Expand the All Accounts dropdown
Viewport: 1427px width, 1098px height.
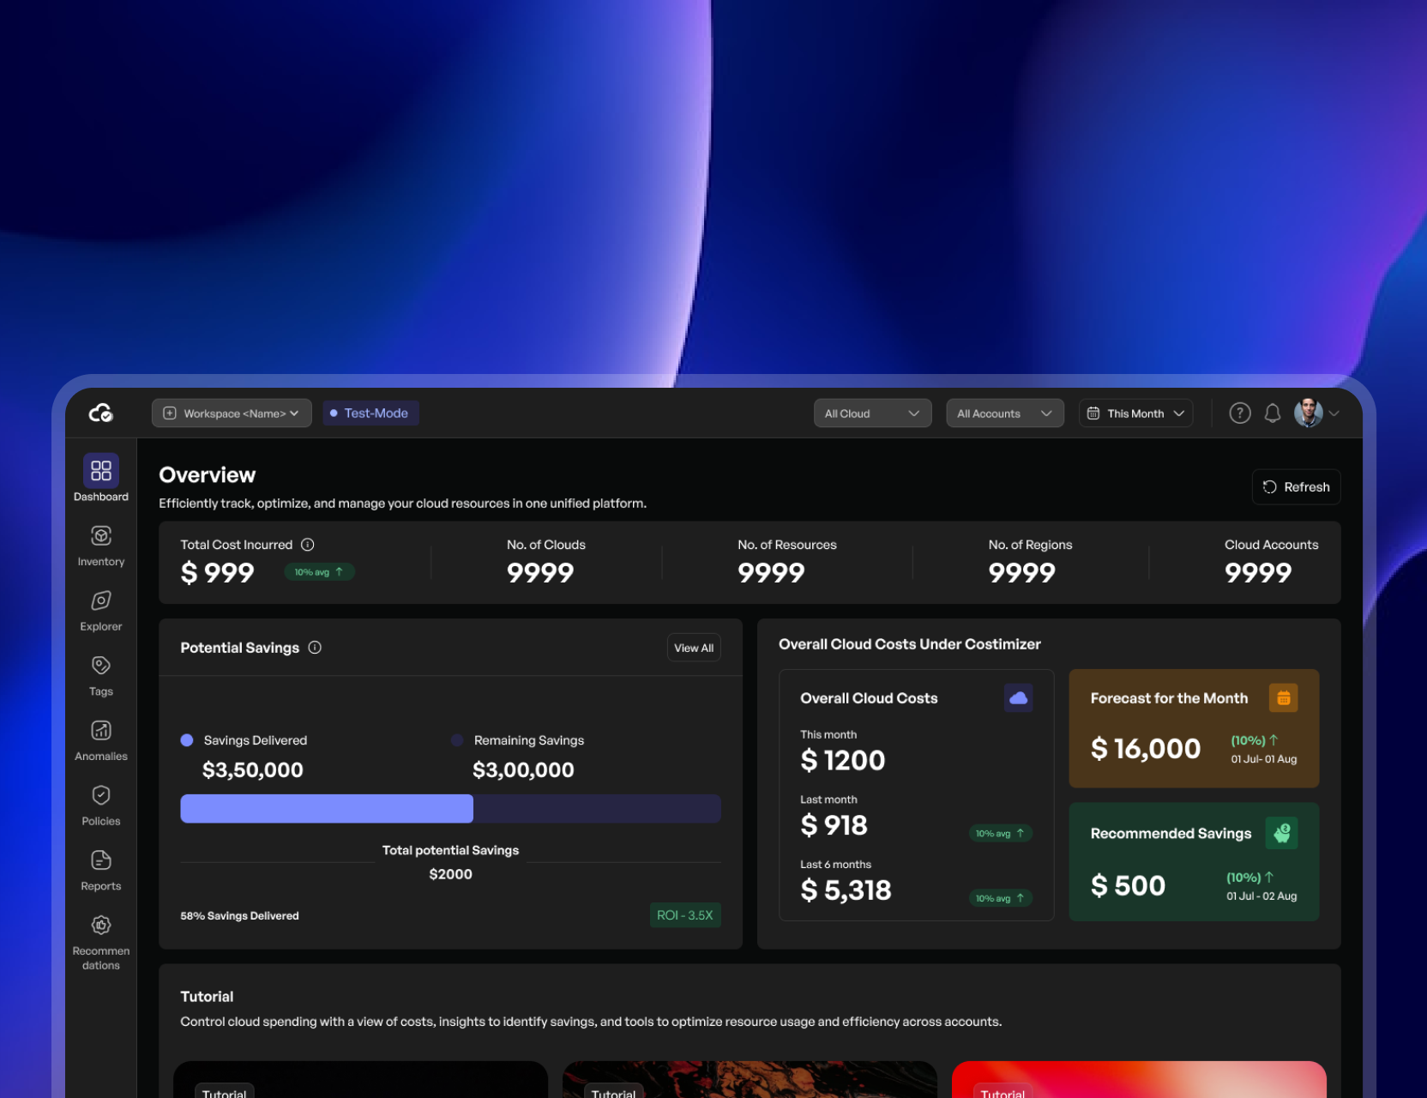pos(1004,413)
